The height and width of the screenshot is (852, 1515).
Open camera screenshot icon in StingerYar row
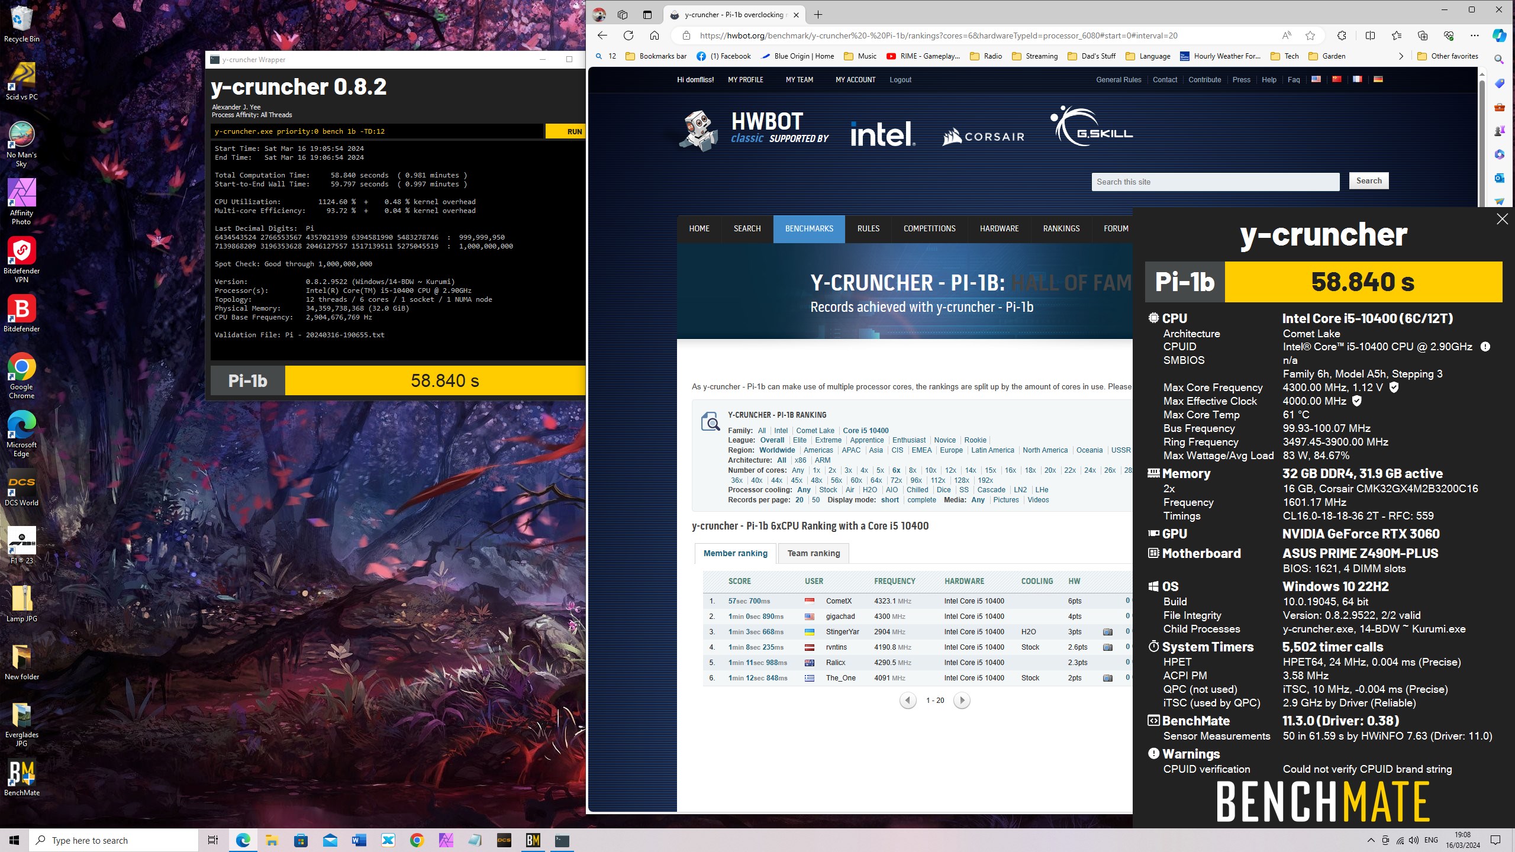click(1107, 632)
